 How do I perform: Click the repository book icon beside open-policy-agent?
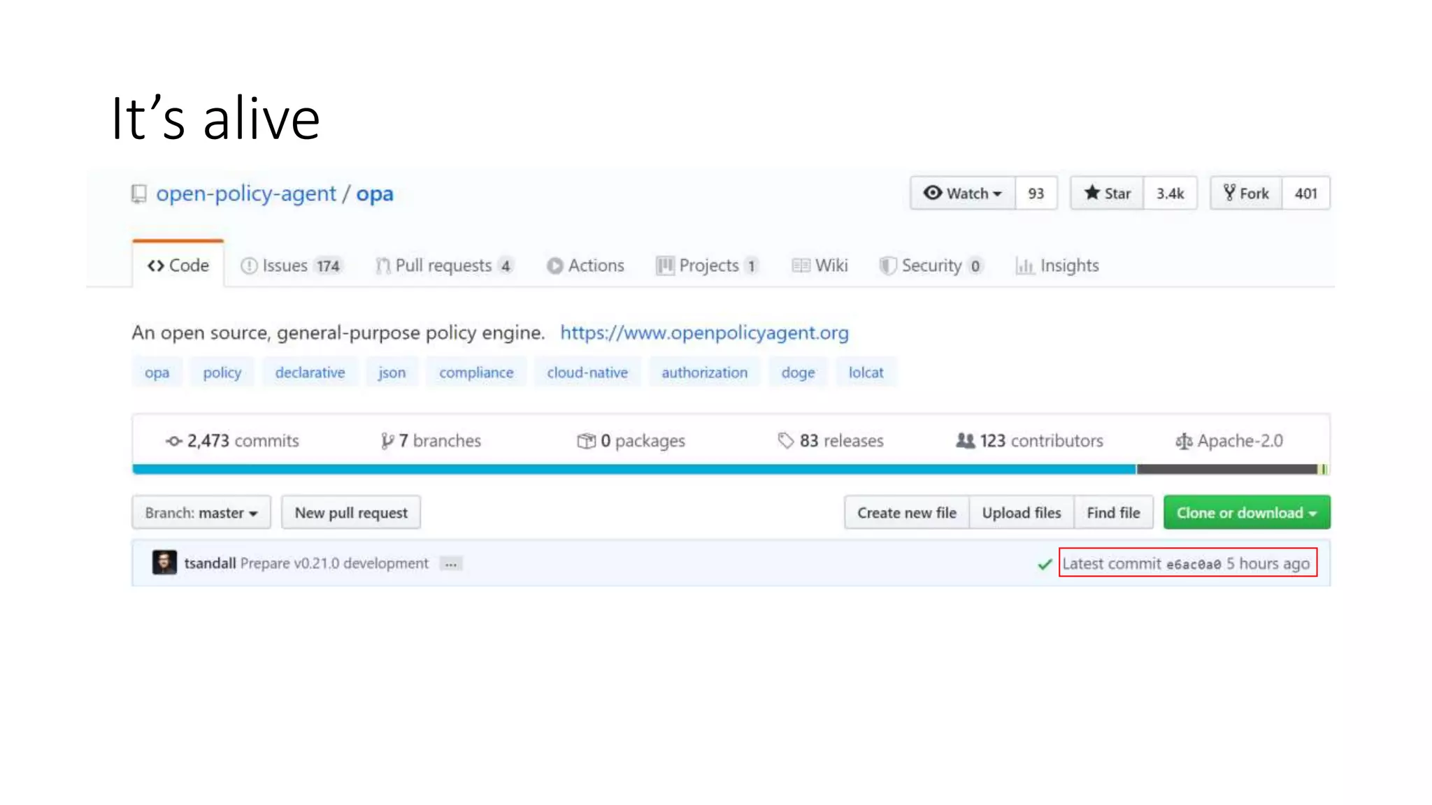pos(139,194)
